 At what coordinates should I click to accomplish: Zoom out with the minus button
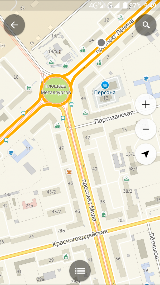[x=146, y=129]
